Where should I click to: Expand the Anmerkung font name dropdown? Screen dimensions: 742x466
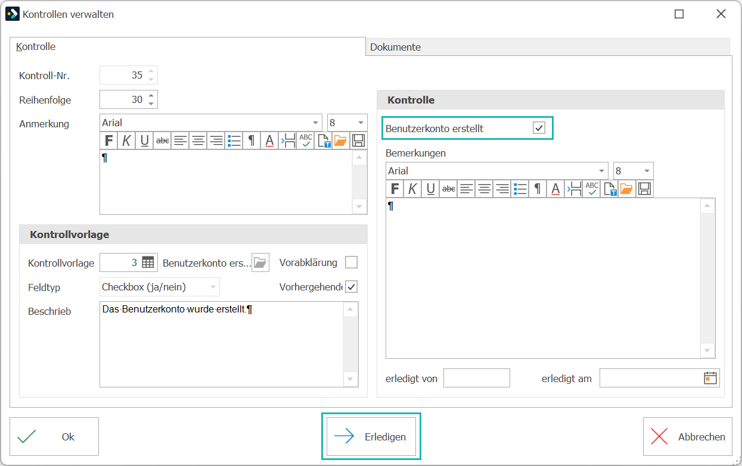[x=315, y=123]
